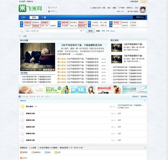Viewport: 168px width, 160px height.
Task: Open the 谈婚论嫁 board link
Action: point(28,23)
